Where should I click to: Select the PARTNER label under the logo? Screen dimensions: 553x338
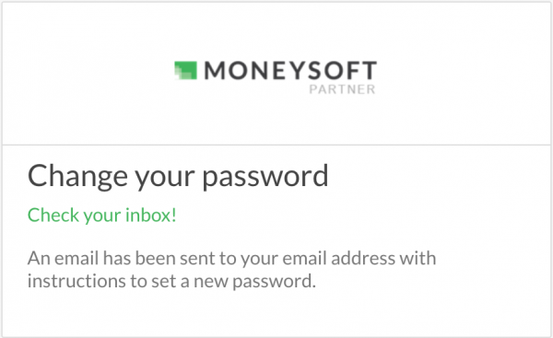(x=342, y=89)
